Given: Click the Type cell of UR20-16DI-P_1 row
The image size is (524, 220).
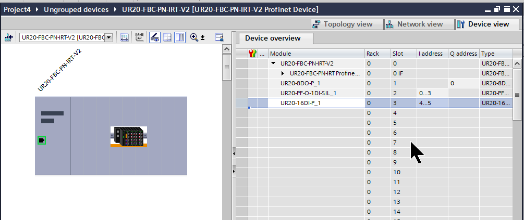Looking at the screenshot, I should [496, 103].
